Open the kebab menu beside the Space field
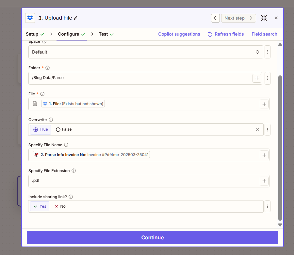The height and width of the screenshot is (255, 294). tap(268, 52)
